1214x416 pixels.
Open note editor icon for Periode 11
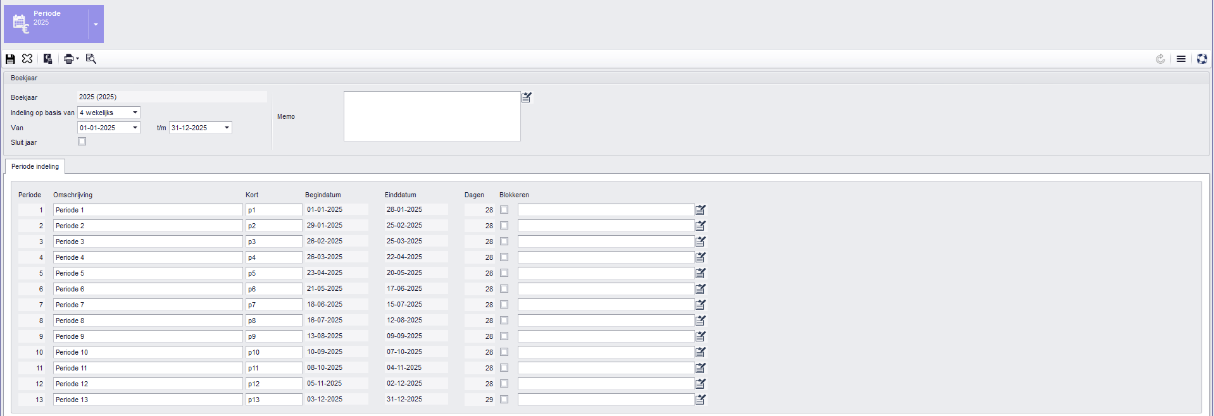tap(701, 368)
